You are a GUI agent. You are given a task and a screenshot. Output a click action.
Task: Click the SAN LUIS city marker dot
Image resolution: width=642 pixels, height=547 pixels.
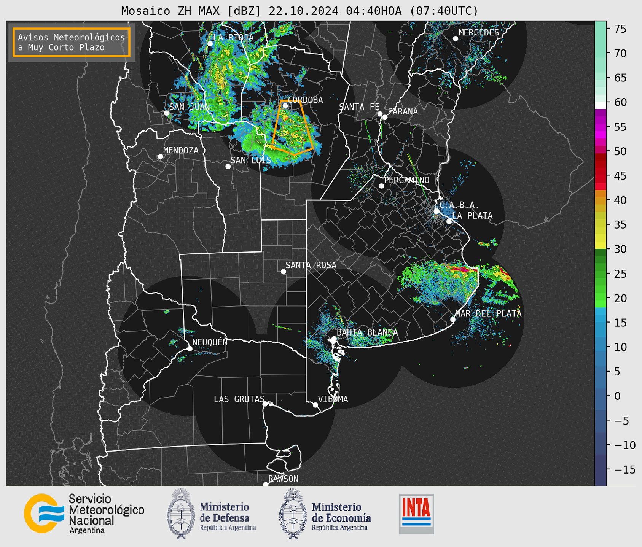(x=228, y=167)
